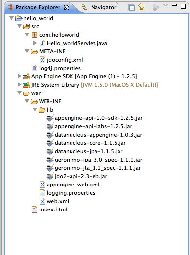
Task: Select appengine-api-labs-1.2.5.jar entry
Action: pos(94,126)
